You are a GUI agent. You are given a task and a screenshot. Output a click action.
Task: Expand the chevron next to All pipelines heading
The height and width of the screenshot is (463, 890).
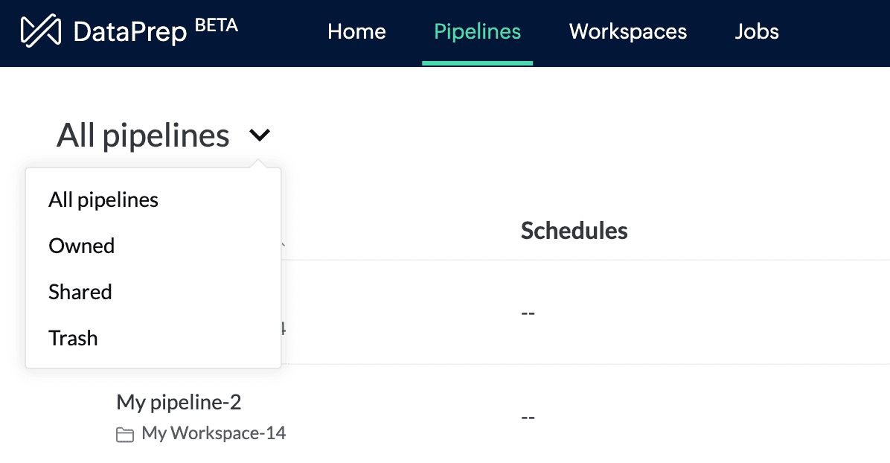click(x=260, y=135)
